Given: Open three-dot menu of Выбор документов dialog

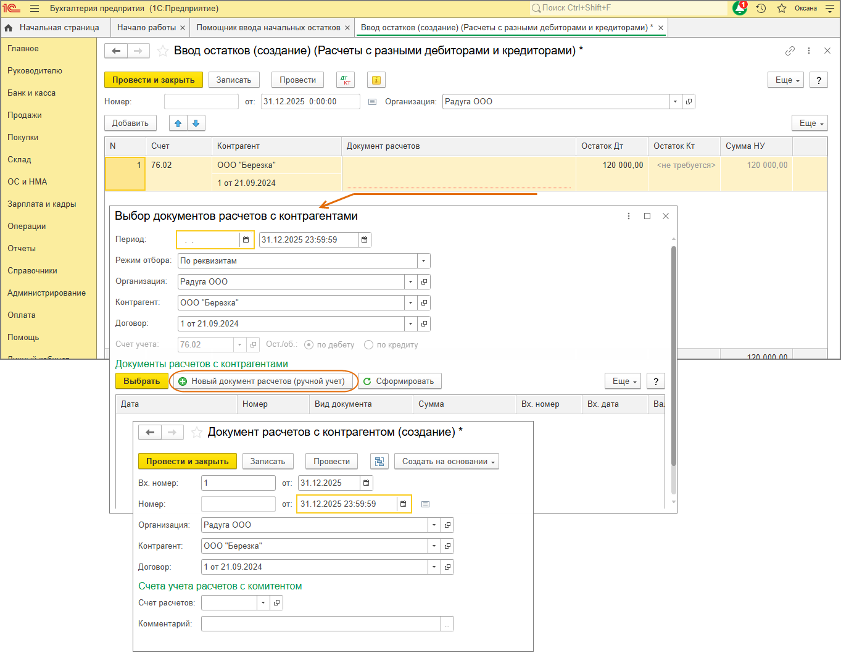Looking at the screenshot, I should (629, 216).
